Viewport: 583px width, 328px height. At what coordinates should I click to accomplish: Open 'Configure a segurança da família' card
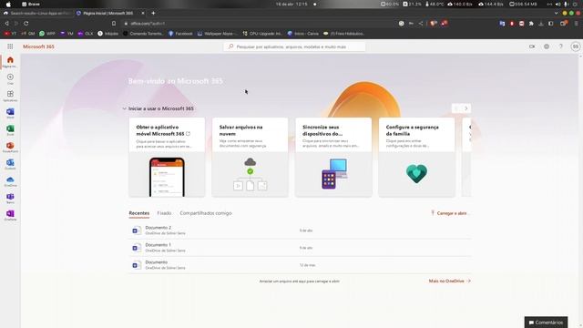click(x=417, y=158)
